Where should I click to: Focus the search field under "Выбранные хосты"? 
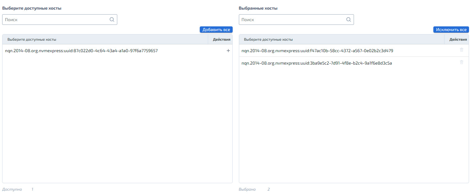[x=296, y=20]
